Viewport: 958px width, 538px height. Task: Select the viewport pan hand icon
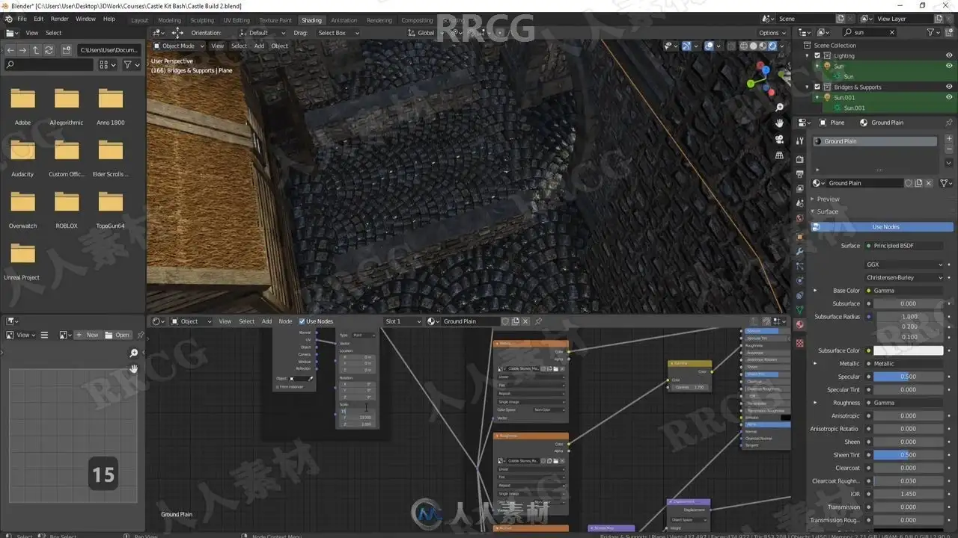(779, 123)
